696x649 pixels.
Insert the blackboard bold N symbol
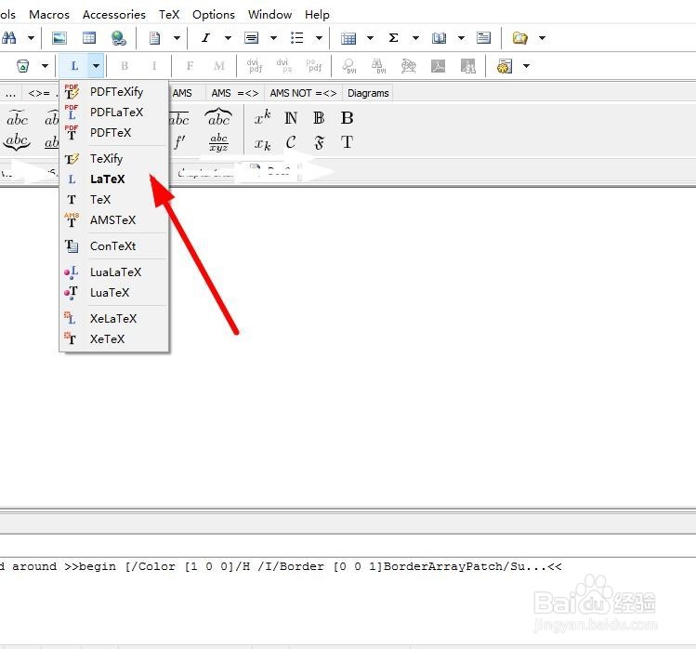[x=291, y=118]
